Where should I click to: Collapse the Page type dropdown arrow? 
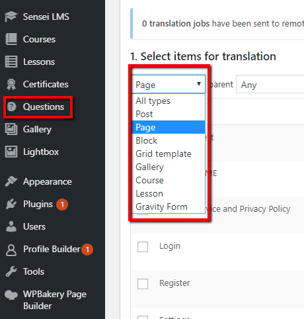pyautogui.click(x=199, y=84)
